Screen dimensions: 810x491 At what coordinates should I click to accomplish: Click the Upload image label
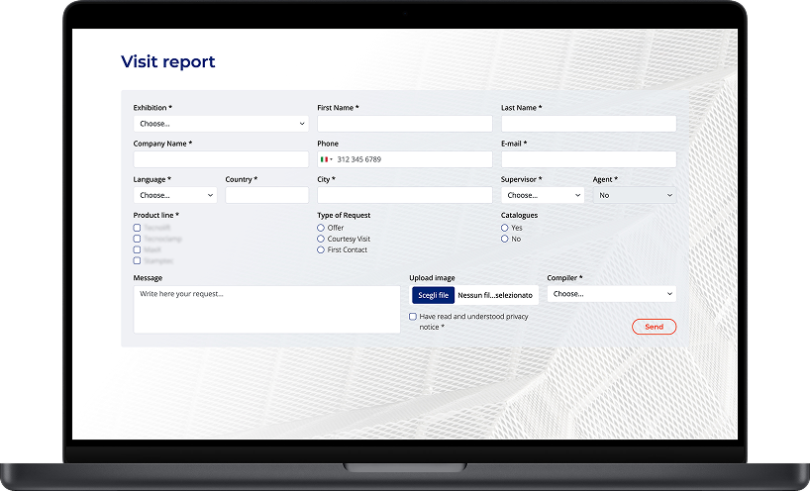432,278
